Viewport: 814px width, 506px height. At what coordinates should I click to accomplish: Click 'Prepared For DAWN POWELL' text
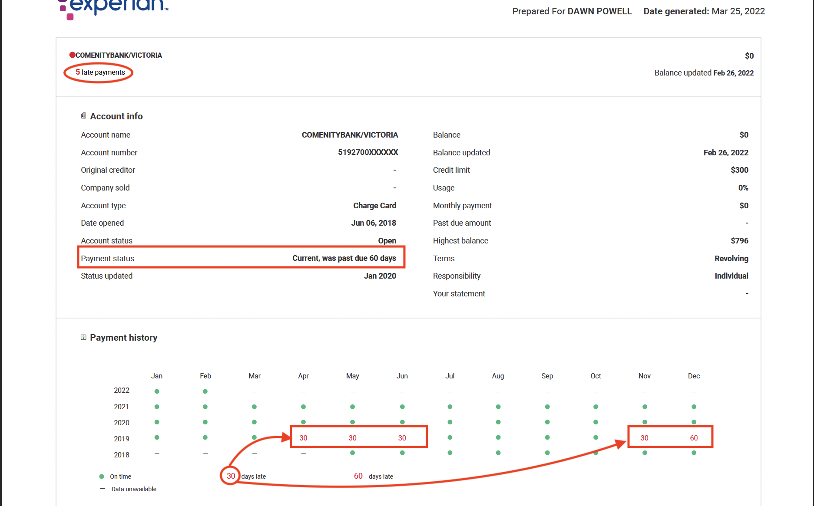click(x=572, y=11)
